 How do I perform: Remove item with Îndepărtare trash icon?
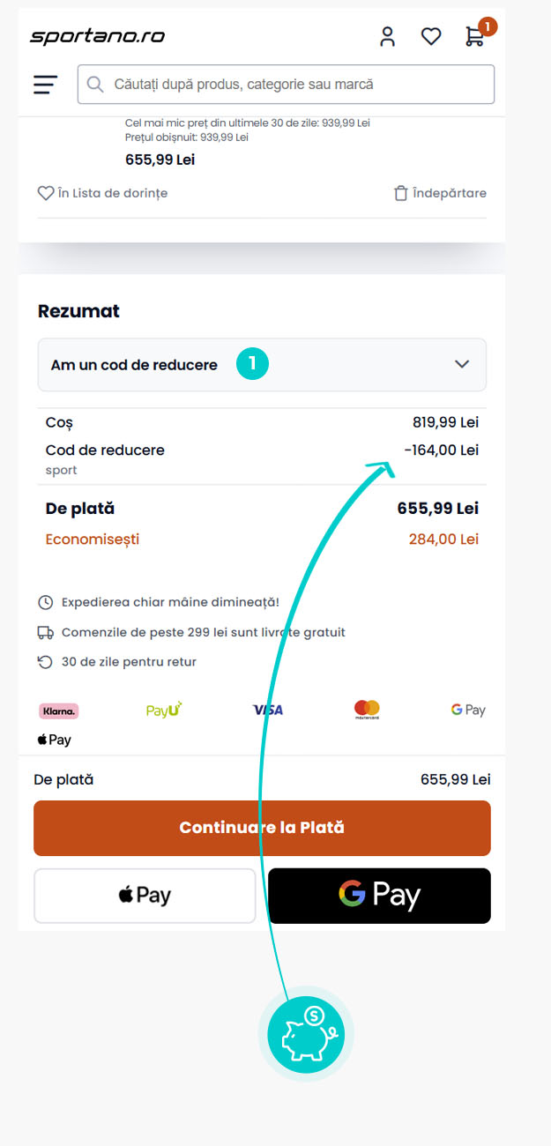tap(439, 193)
